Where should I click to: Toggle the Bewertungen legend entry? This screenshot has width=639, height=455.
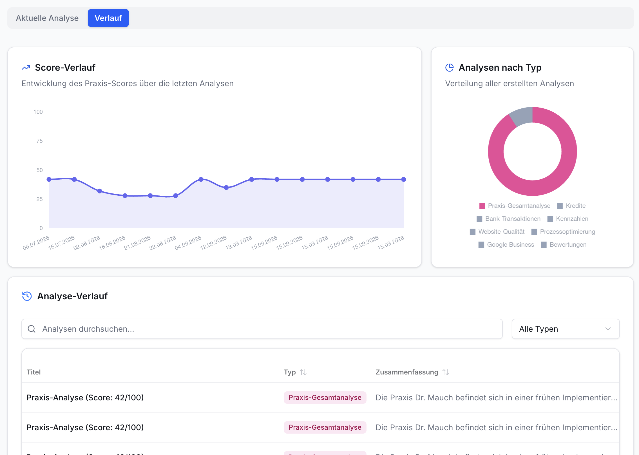(564, 245)
